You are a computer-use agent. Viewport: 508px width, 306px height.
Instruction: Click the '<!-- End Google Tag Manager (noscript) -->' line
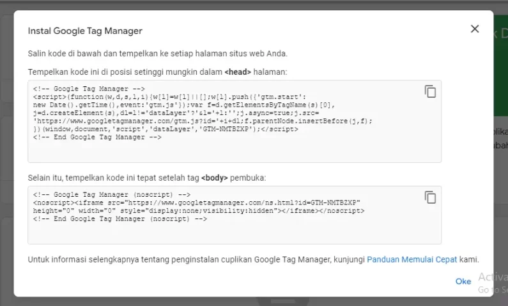[120, 219]
